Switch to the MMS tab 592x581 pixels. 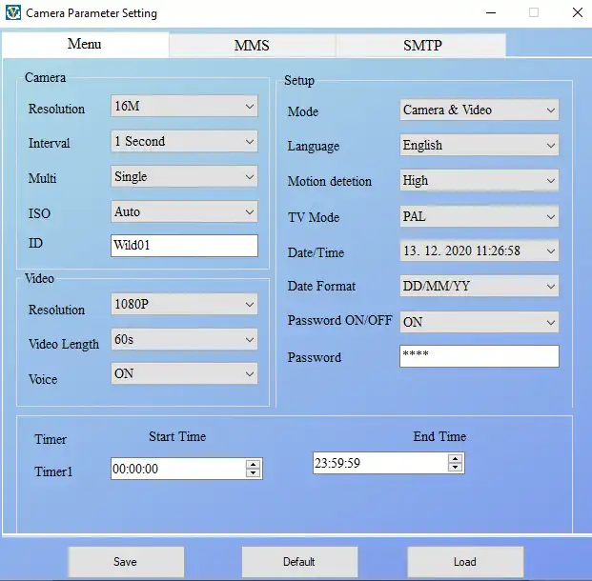[252, 46]
